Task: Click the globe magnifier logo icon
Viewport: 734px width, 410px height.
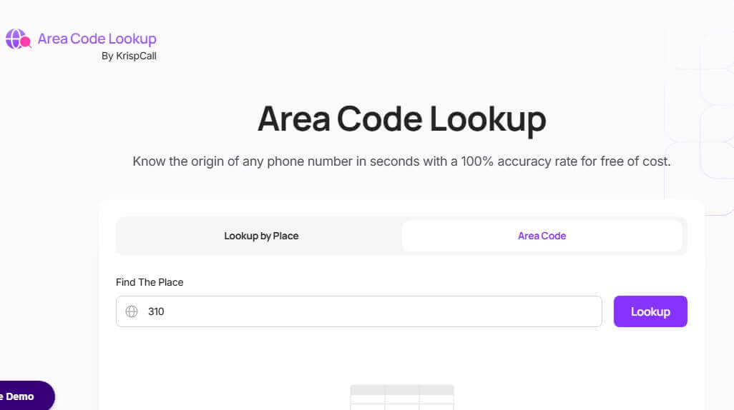Action: tap(18, 39)
